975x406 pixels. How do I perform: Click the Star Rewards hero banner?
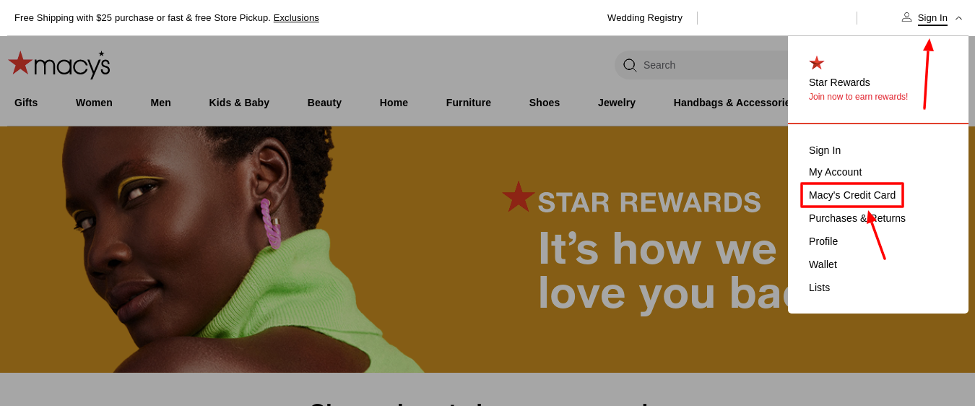point(394,249)
